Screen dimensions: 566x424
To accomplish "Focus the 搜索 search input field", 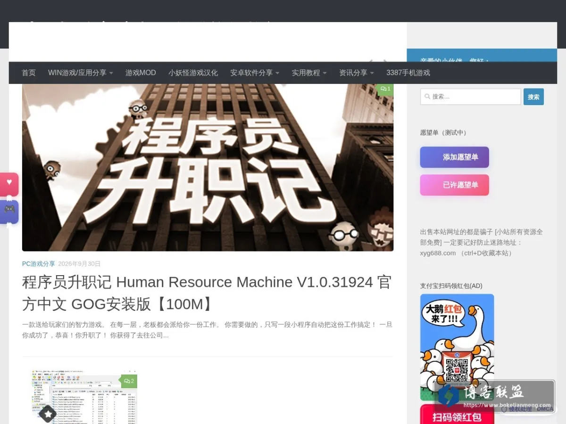I will [x=471, y=97].
